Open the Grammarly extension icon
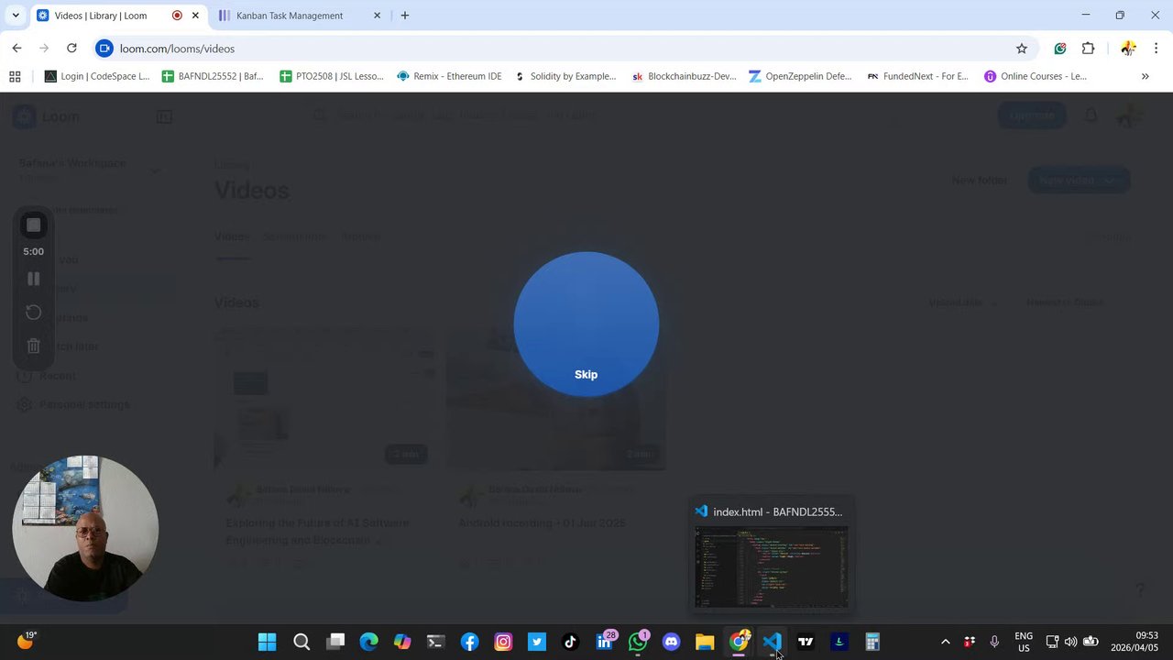Viewport: 1173px width, 660px height. [1060, 49]
